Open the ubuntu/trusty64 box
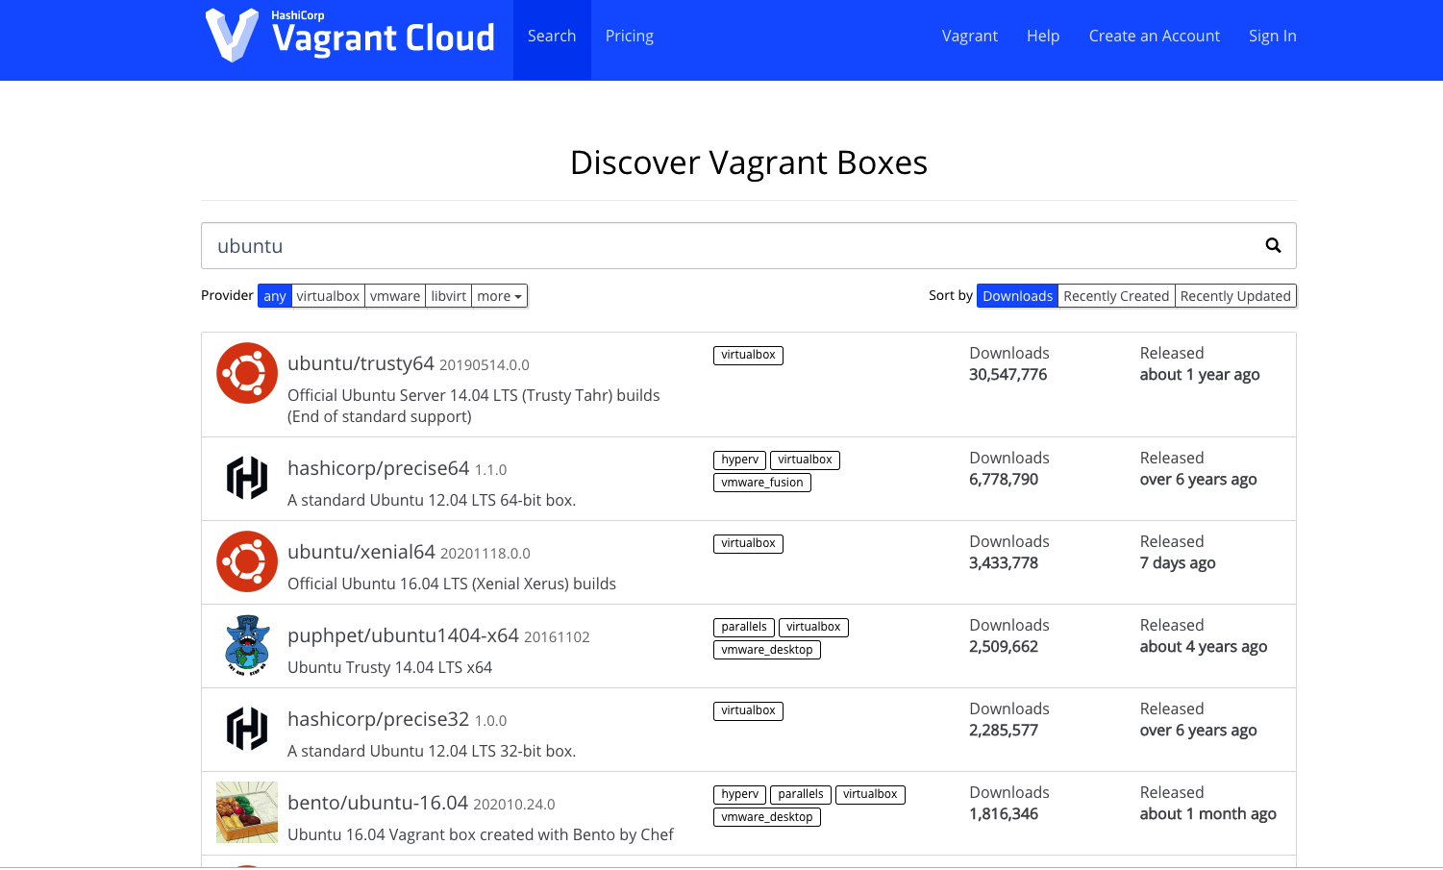1443x870 pixels. (x=361, y=363)
